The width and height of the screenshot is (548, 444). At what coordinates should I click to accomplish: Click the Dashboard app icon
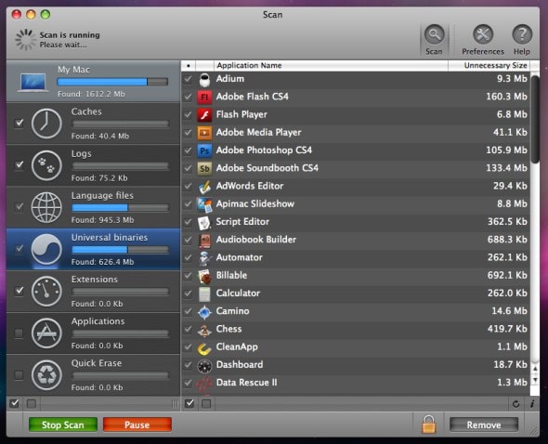(x=204, y=365)
